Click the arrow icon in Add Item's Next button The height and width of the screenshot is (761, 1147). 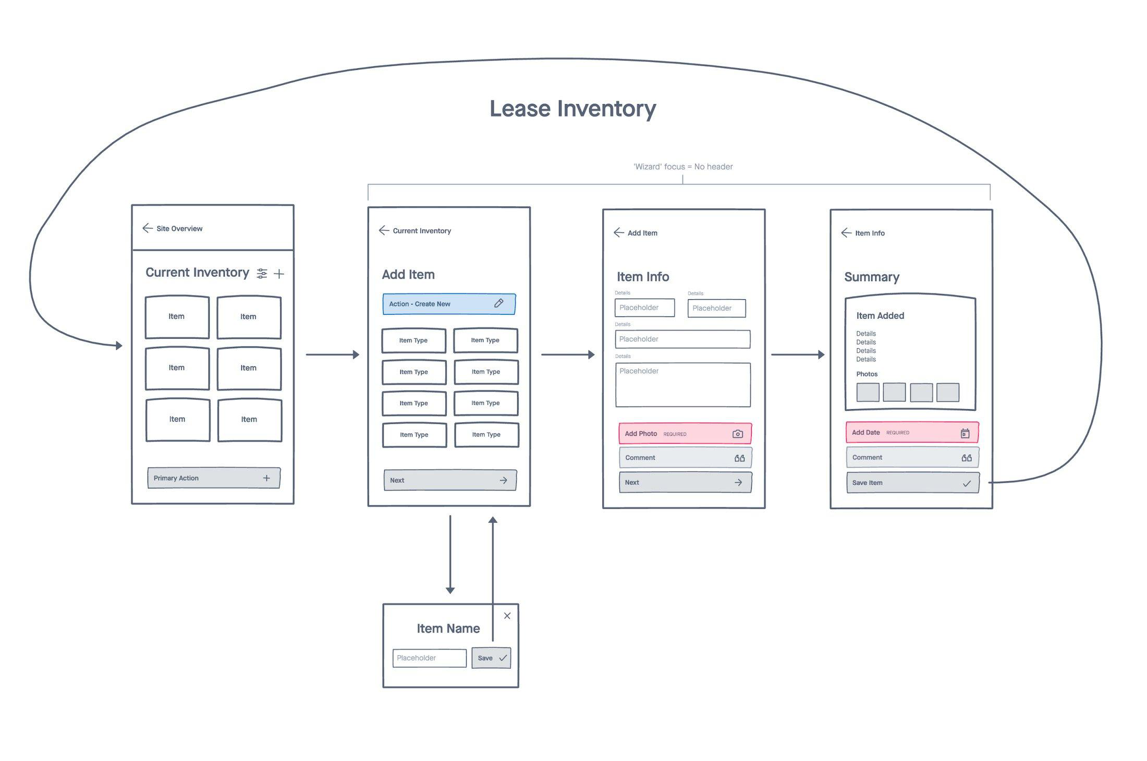[x=503, y=481]
